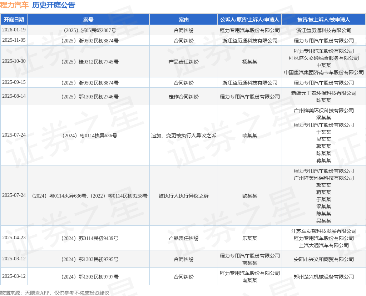Click defendant 新疆元丰泰环保科技有限公司
Viewport: 366px width, 296px height.
(324, 93)
